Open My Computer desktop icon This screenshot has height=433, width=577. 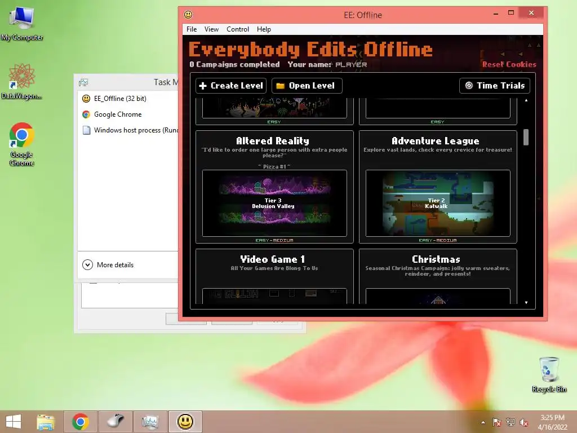point(22,24)
